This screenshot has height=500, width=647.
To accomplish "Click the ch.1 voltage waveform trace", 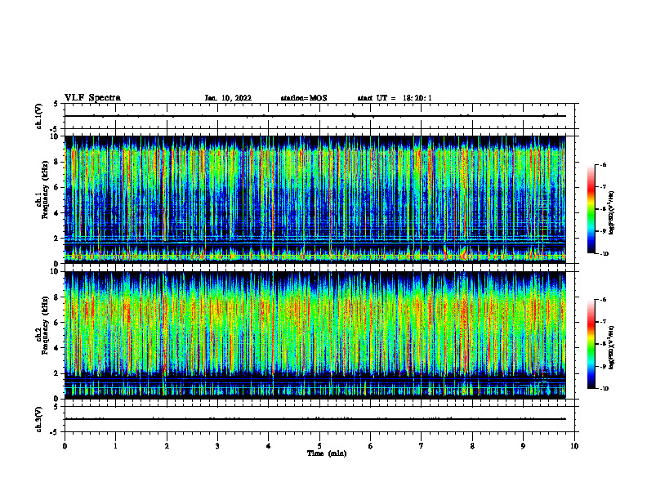I will (x=315, y=116).
